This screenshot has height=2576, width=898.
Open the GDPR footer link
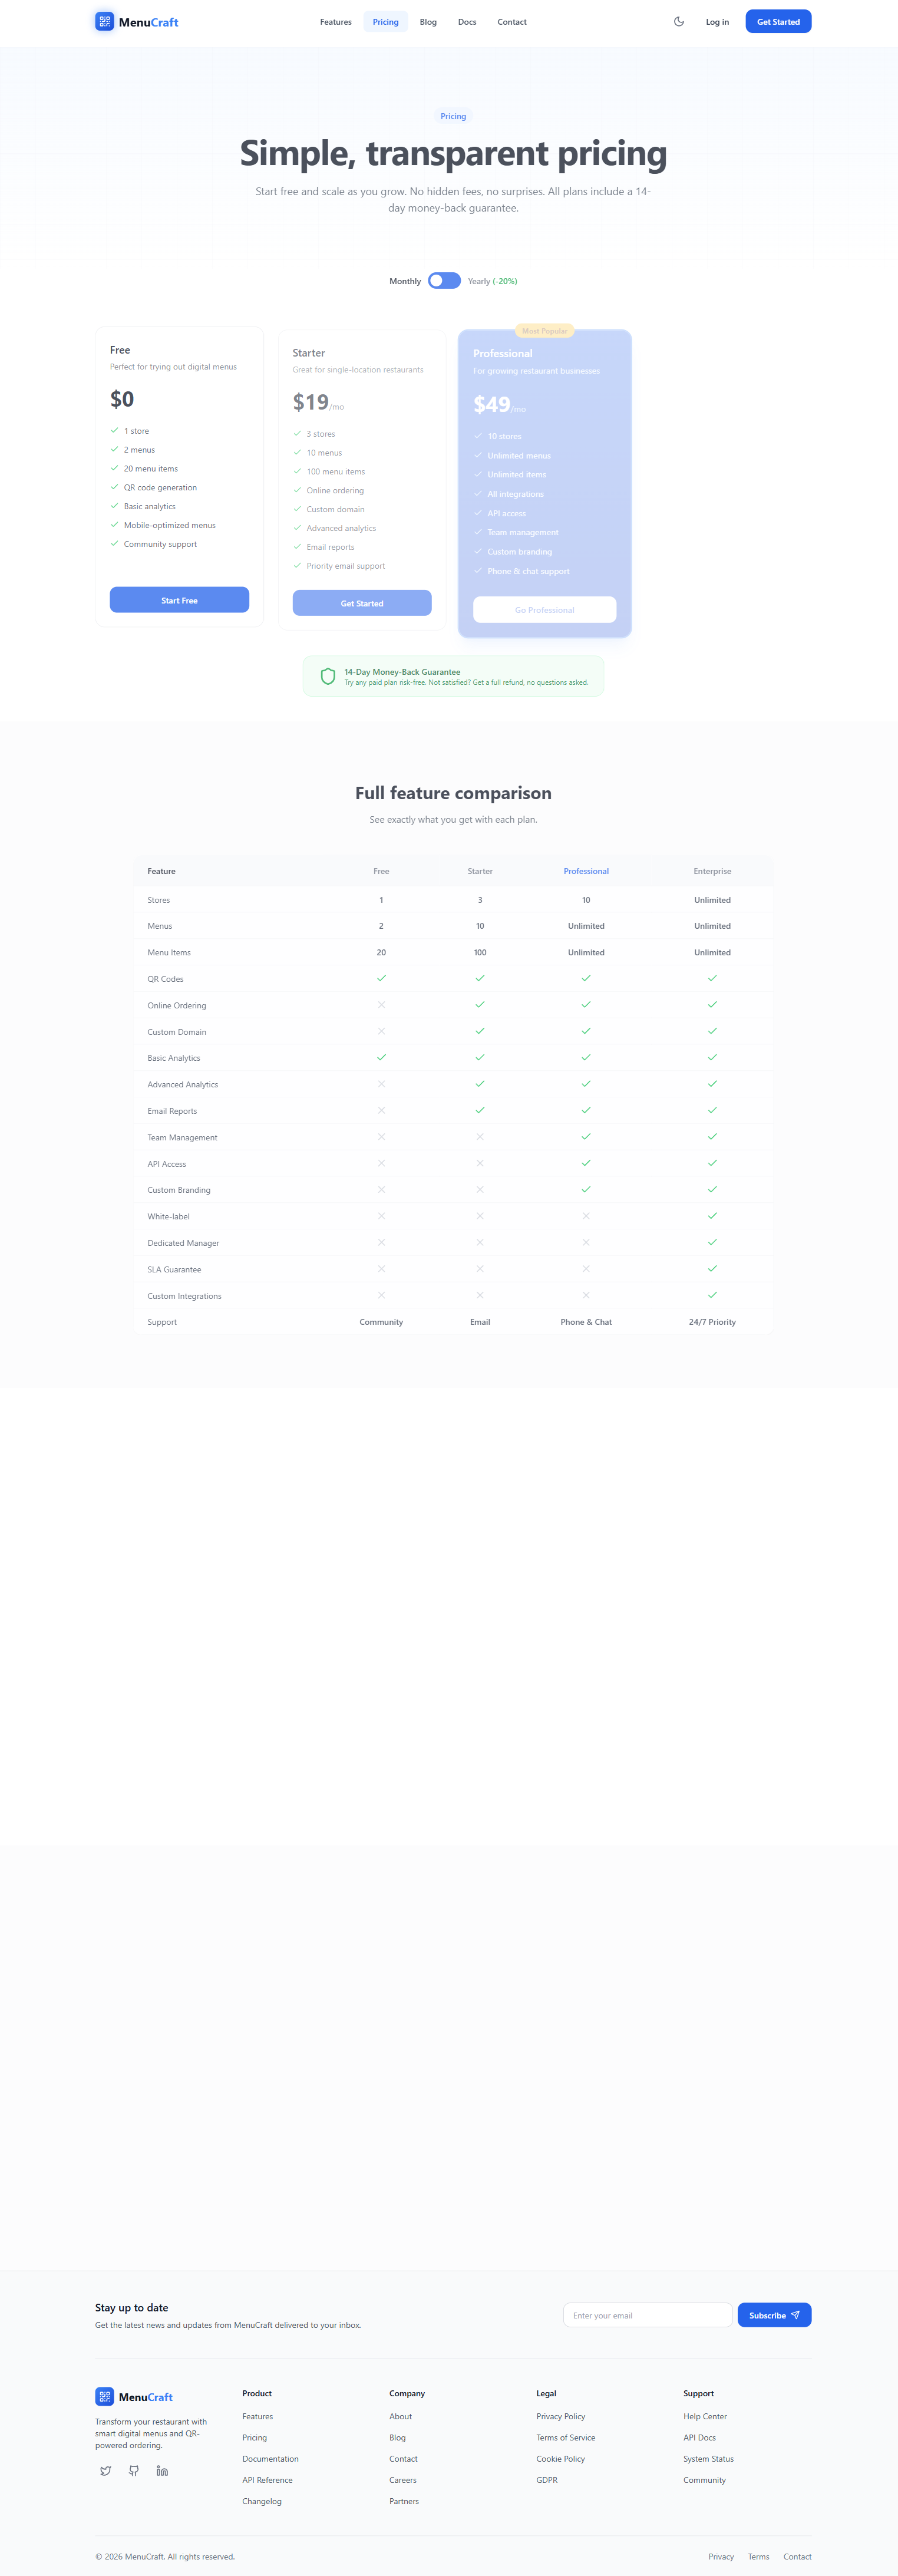547,2480
